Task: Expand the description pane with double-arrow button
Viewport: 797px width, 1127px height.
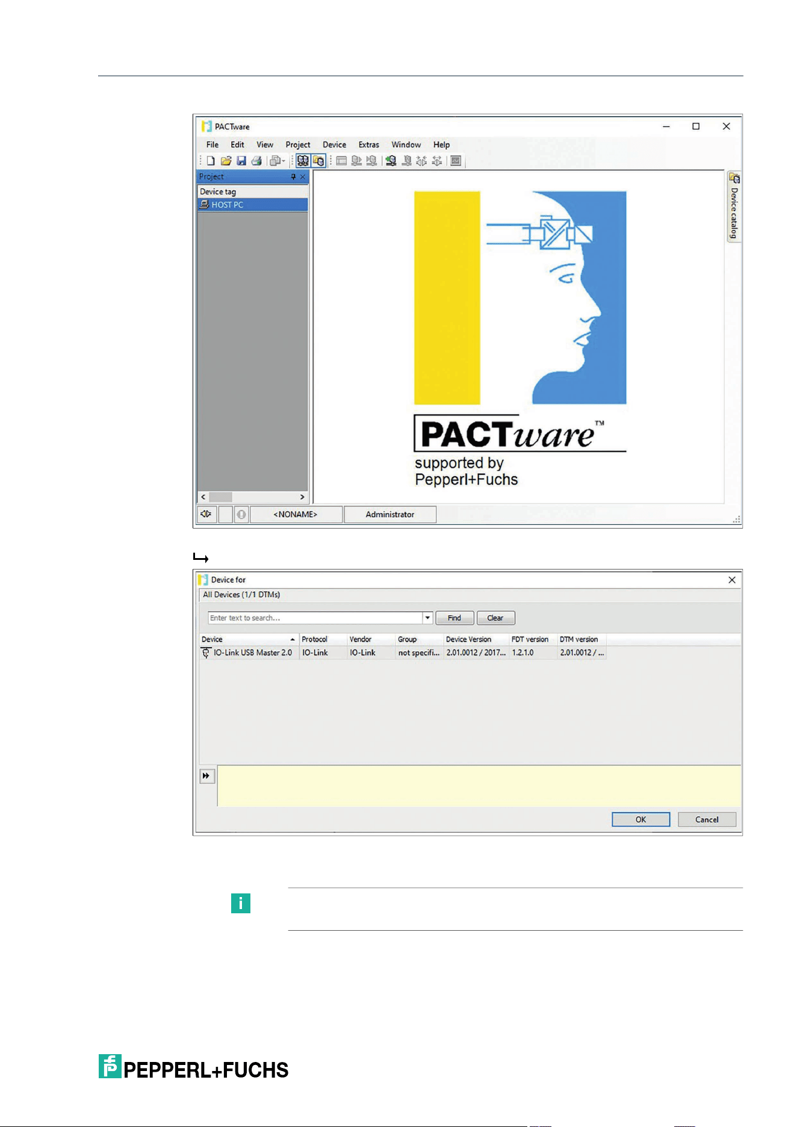Action: [x=207, y=776]
